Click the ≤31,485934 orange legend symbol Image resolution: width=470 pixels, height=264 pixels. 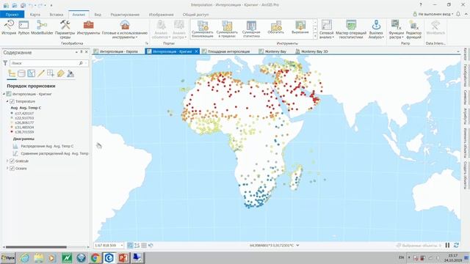12,127
